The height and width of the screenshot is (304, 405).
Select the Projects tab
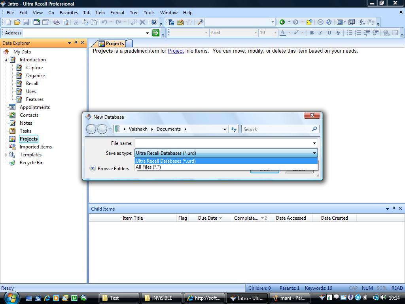(x=112, y=44)
